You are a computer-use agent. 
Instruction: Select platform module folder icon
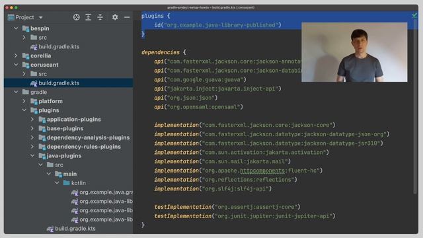click(34, 101)
